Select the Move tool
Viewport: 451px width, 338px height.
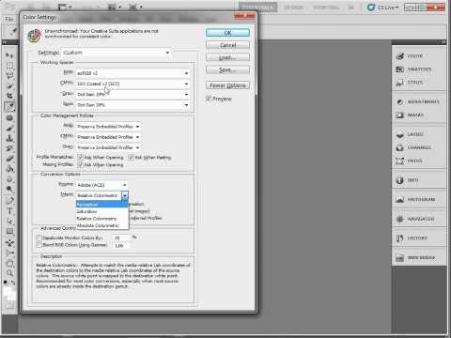(9, 55)
